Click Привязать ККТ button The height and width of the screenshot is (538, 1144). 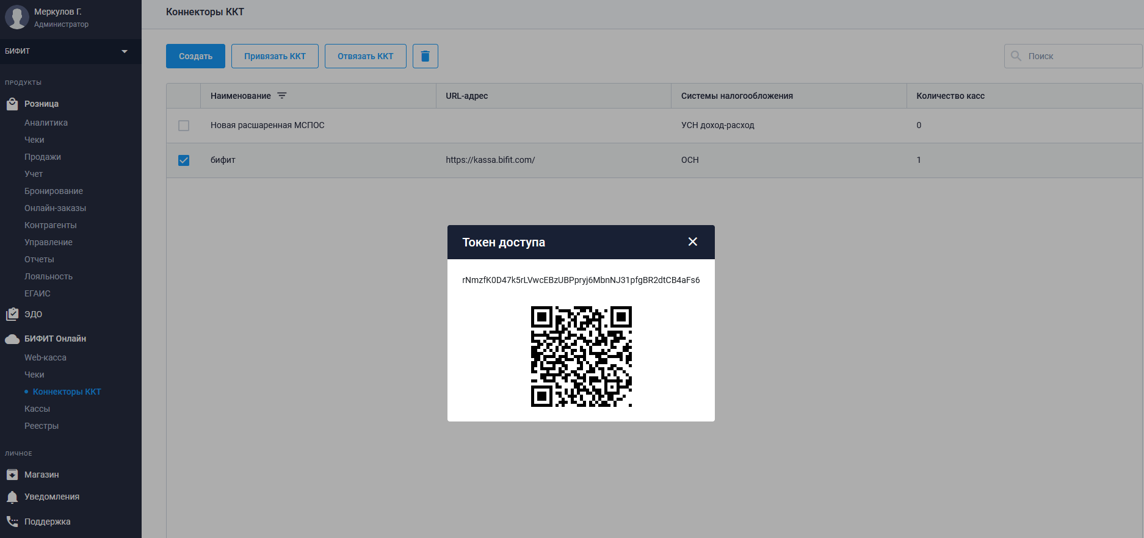coord(275,56)
